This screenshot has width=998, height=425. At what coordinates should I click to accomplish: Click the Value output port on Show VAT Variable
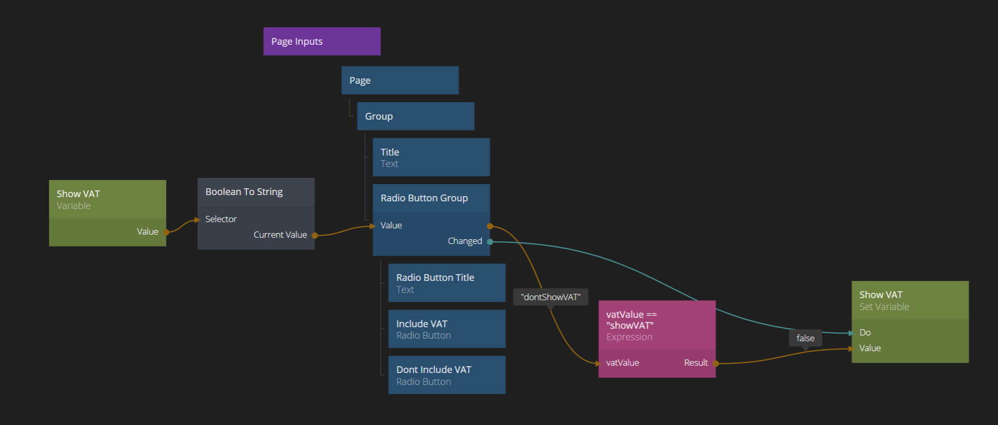pyautogui.click(x=166, y=232)
